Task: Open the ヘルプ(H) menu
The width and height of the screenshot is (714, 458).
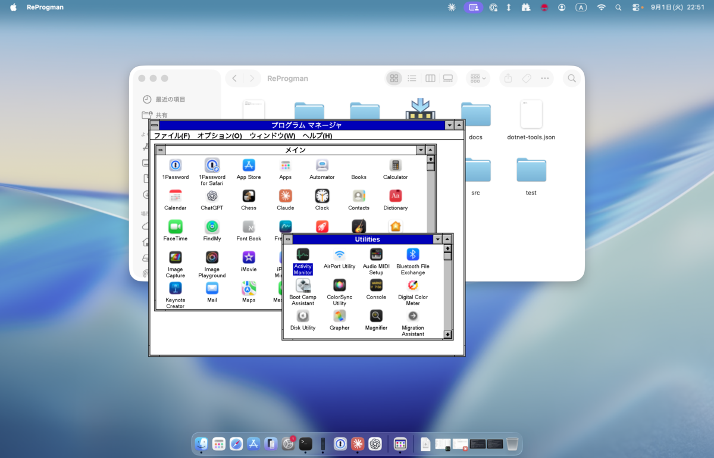Action: coord(317,136)
